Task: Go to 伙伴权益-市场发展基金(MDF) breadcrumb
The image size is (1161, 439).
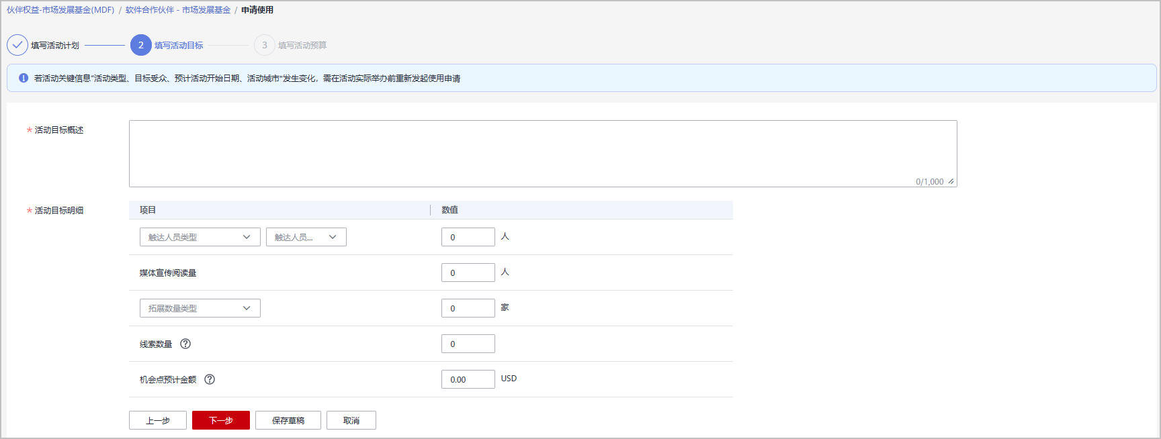Action: tap(60, 10)
